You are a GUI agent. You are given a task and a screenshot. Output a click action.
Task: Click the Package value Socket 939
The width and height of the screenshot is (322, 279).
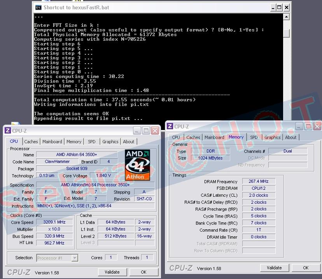pos(77,168)
